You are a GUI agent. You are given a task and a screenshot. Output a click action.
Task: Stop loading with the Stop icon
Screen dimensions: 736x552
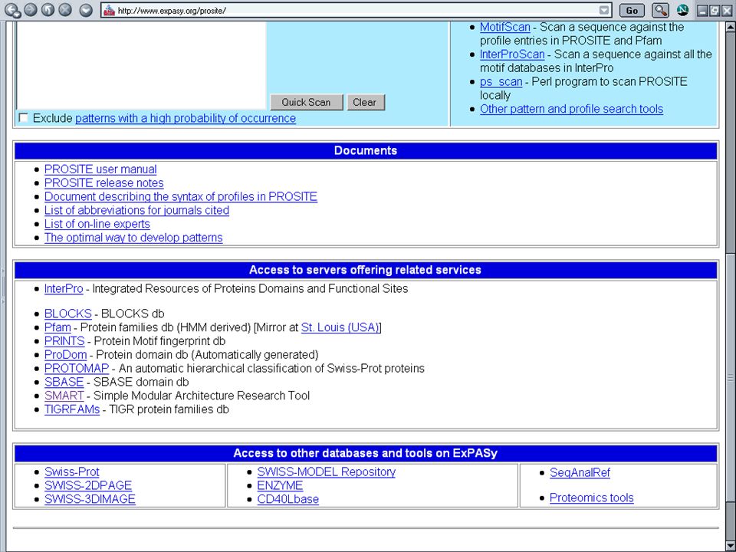pos(65,9)
